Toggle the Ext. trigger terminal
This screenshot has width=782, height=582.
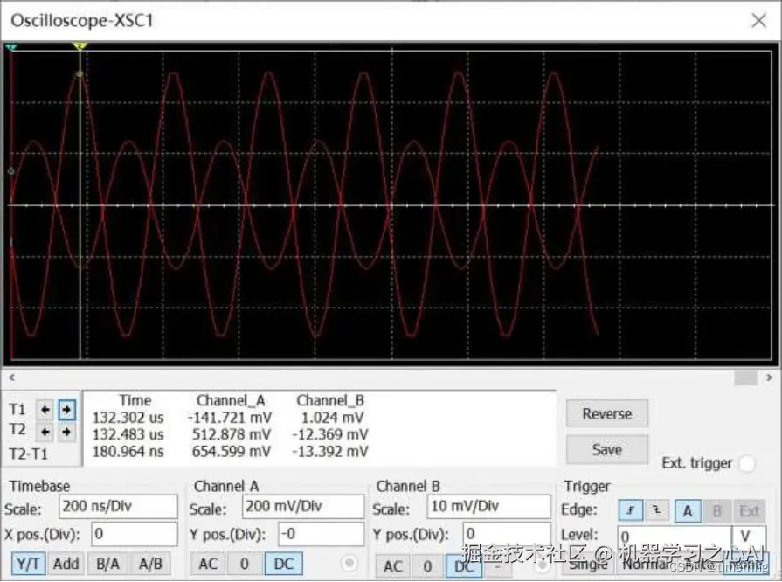[x=747, y=463]
